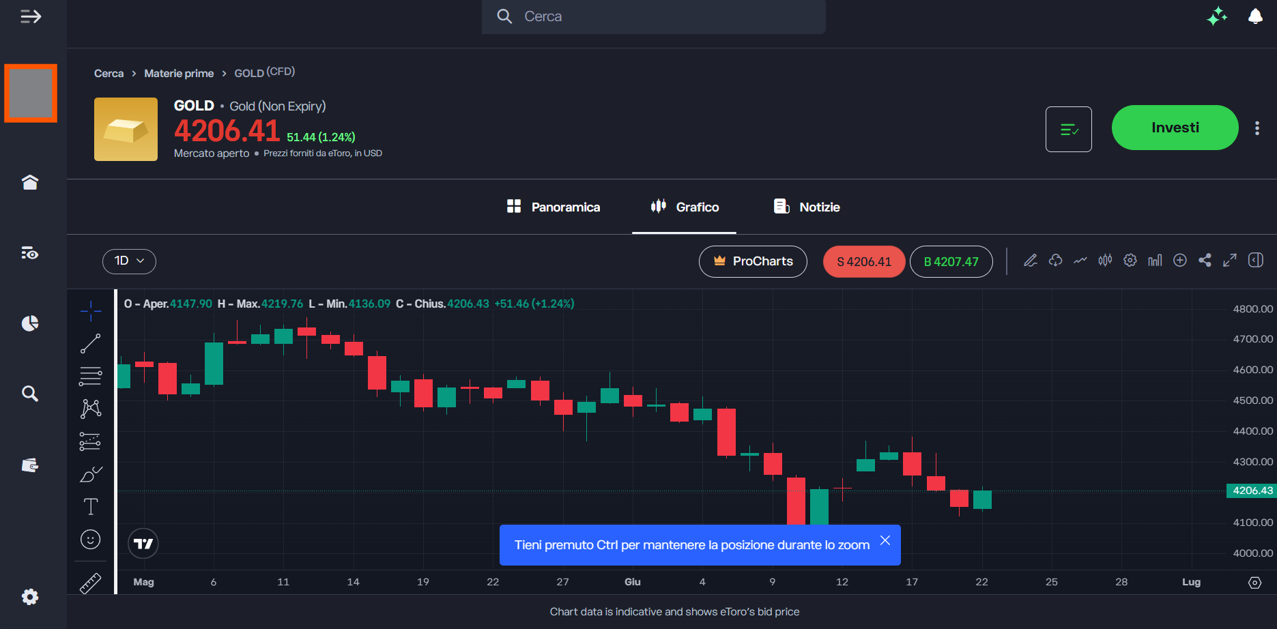Expand the left navigation menu
The height and width of the screenshot is (629, 1277).
point(31,16)
